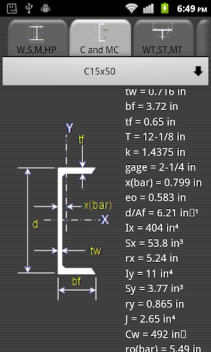This screenshot has height=352, width=211.
Task: Select the 'ry = 0.865 in' row
Action: coord(155,304)
